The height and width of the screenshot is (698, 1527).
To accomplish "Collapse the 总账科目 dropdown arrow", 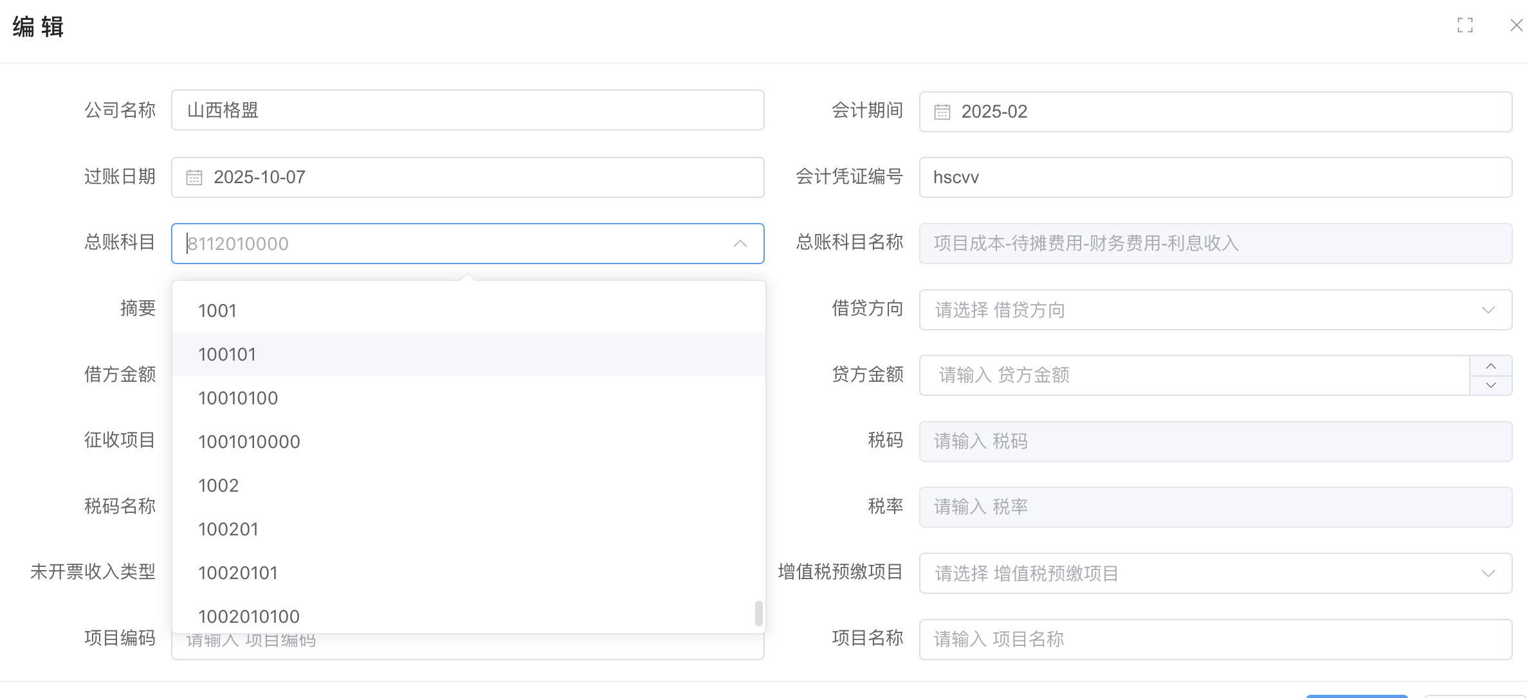I will (x=740, y=244).
